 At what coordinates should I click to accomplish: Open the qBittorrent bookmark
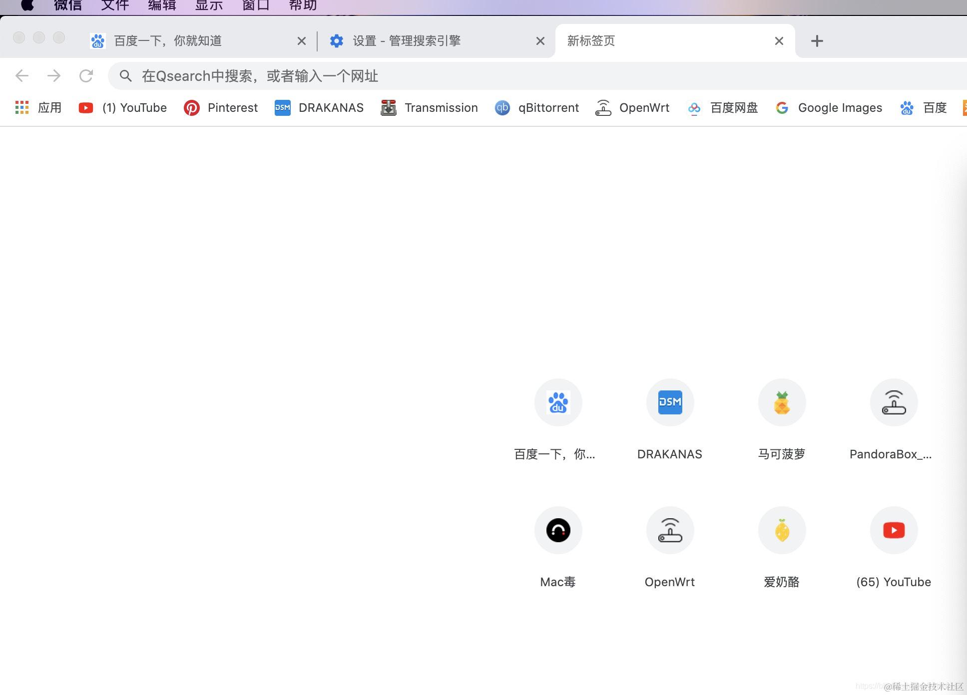pos(537,108)
